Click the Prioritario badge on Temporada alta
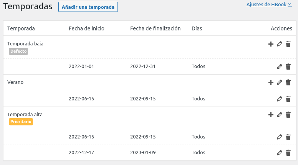298x165 pixels. [x=21, y=122]
